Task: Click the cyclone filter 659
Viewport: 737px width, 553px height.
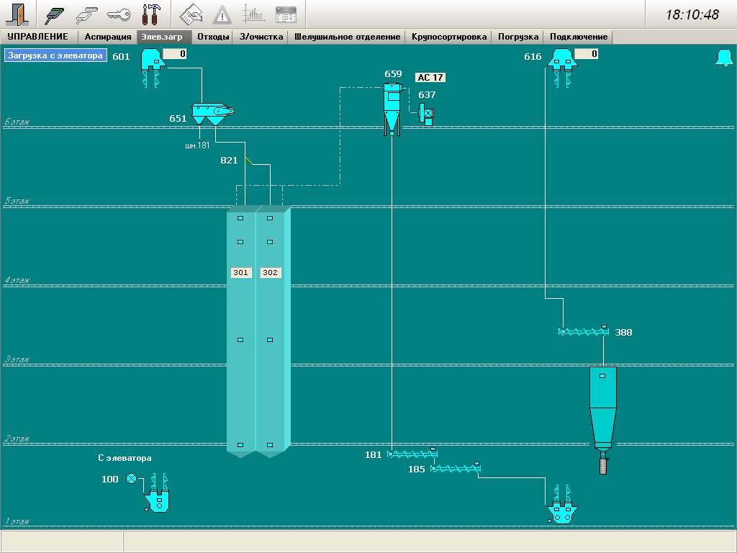Action: (392, 108)
